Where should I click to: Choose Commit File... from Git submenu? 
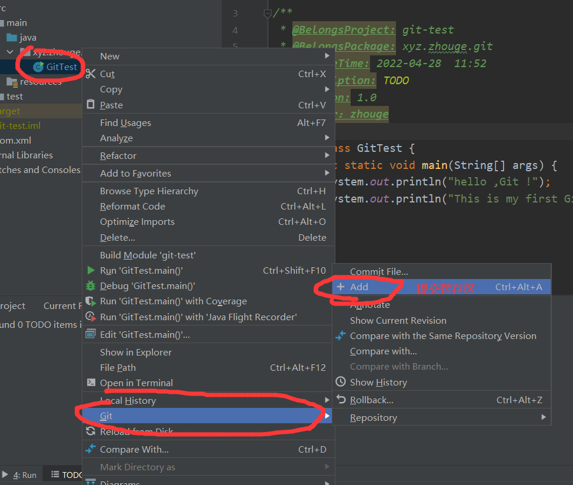point(441,271)
